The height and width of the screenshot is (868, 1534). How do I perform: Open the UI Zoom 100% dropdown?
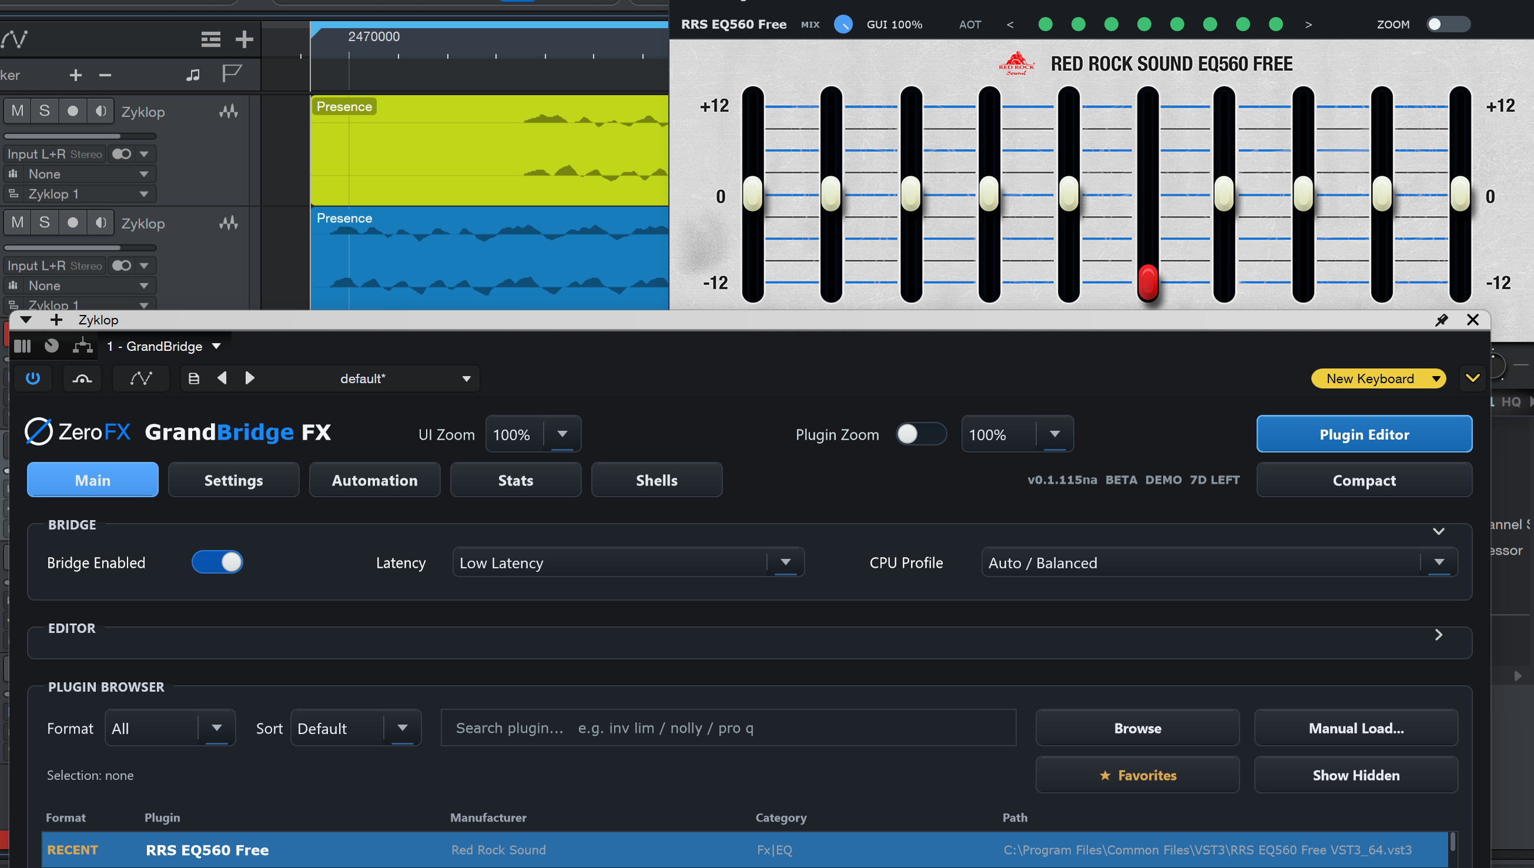point(533,434)
